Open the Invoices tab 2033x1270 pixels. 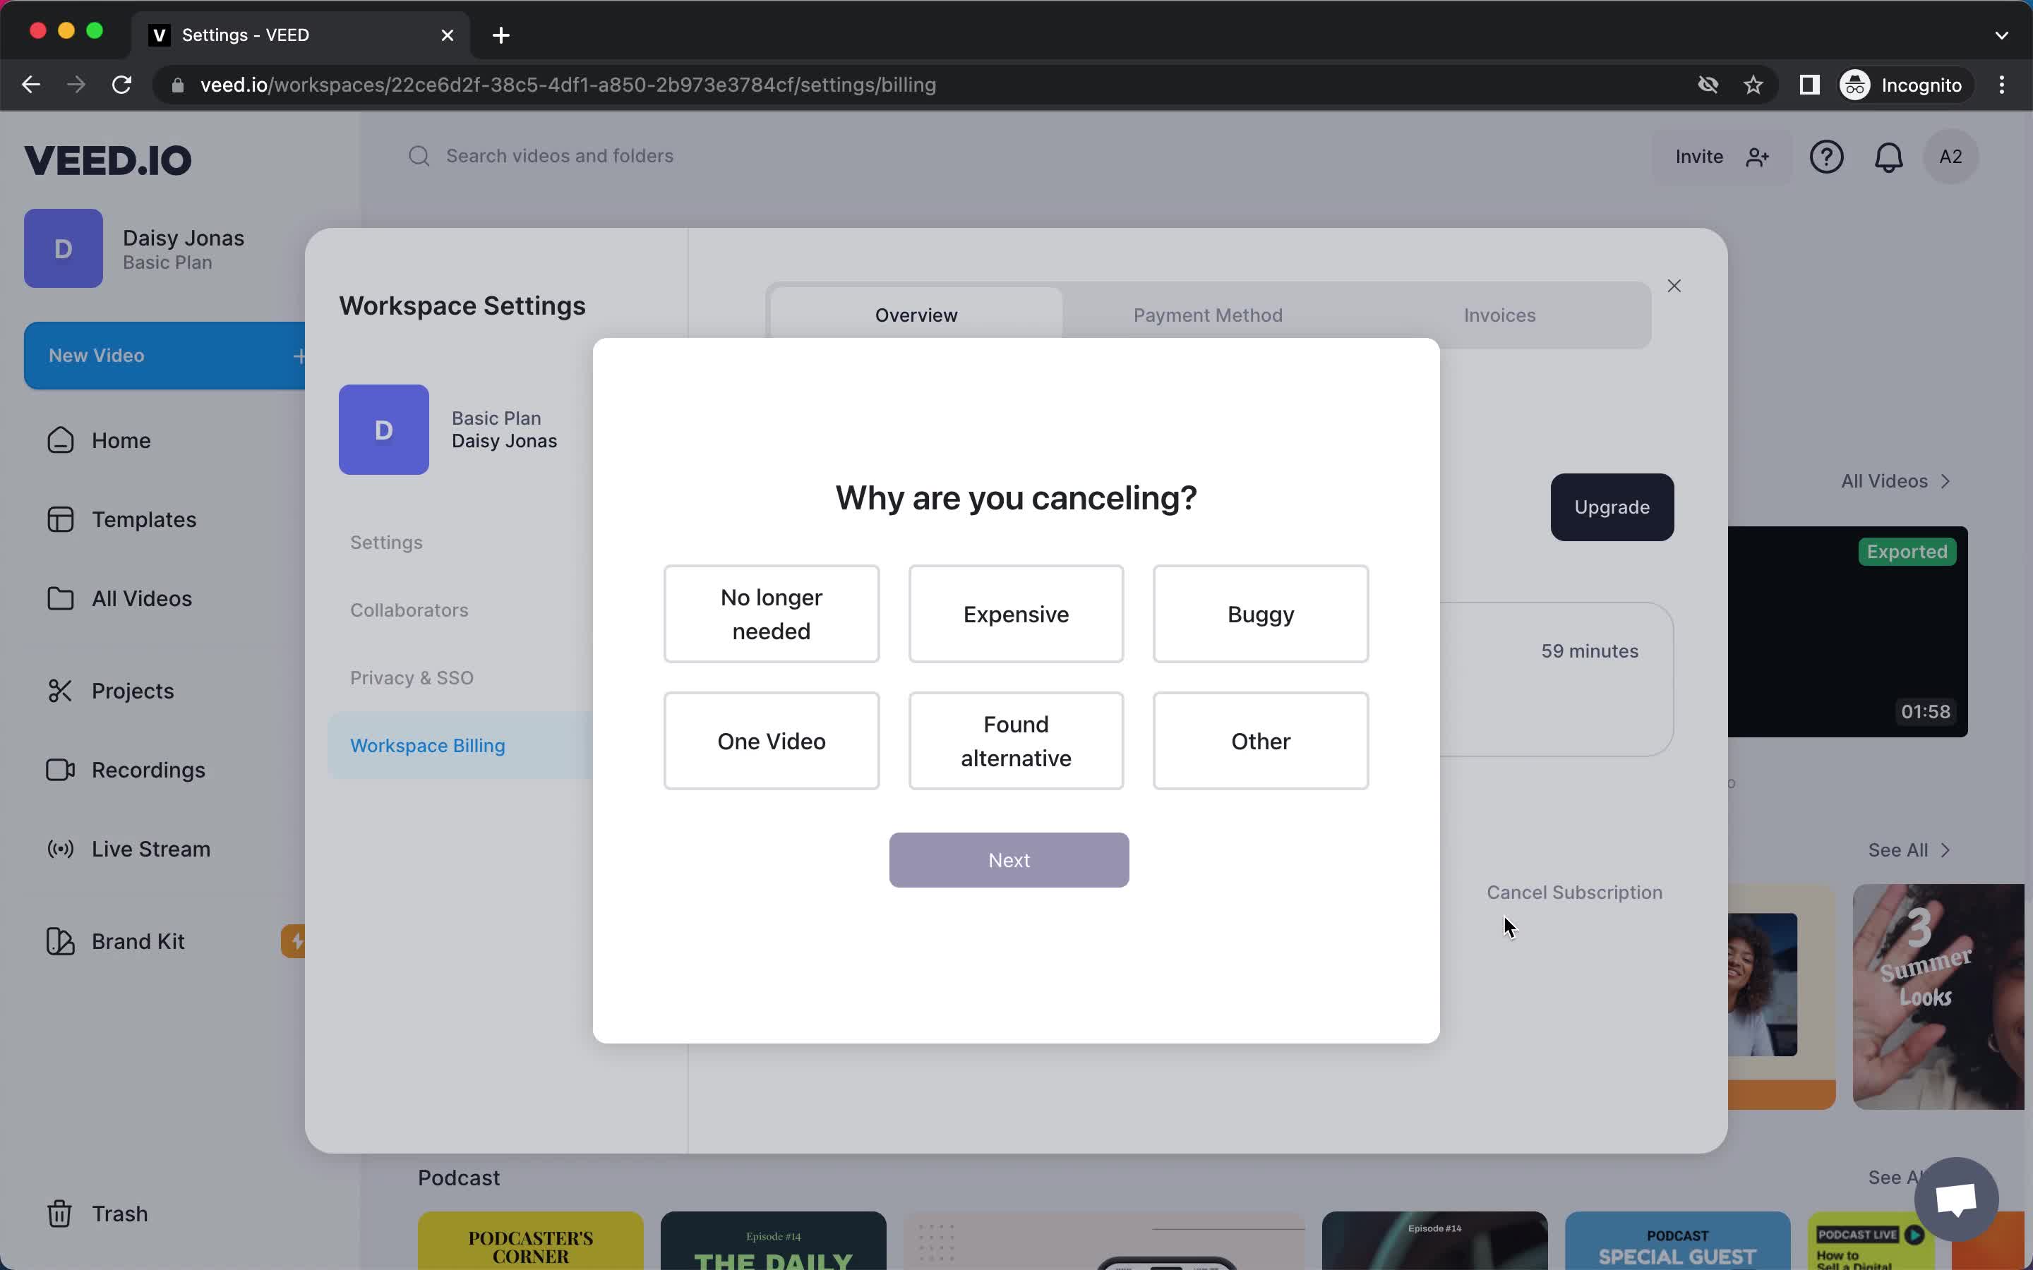coord(1499,315)
